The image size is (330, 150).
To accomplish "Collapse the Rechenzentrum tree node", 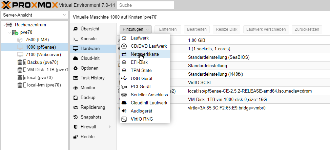I will [4, 25].
